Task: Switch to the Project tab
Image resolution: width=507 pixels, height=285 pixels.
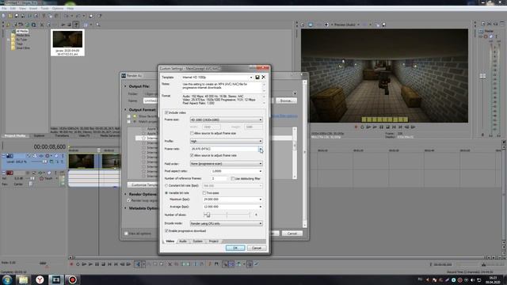Action: [x=213, y=241]
